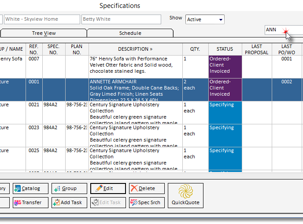Image resolution: width=303 pixels, height=224 pixels.
Task: Click the Add Task button
Action: [x=69, y=202]
